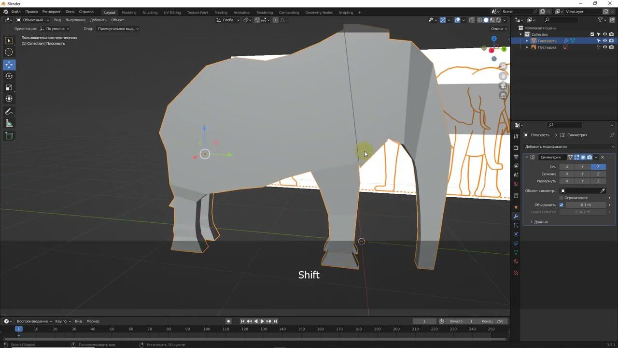The image size is (618, 348).
Task: Switch to the UV Editing workspace tab
Action: (x=172, y=12)
